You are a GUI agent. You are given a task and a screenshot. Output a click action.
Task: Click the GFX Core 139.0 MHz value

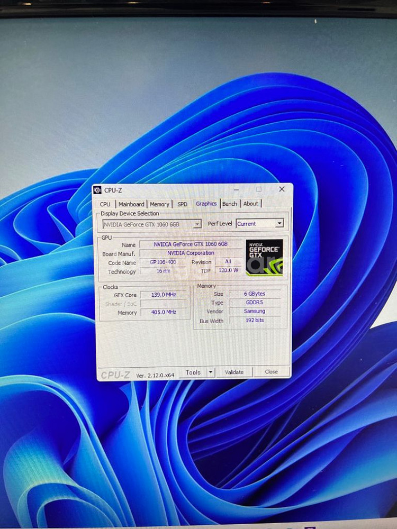(164, 295)
